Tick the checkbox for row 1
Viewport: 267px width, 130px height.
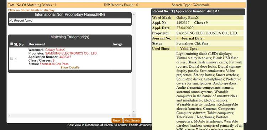[x=12, y=59]
